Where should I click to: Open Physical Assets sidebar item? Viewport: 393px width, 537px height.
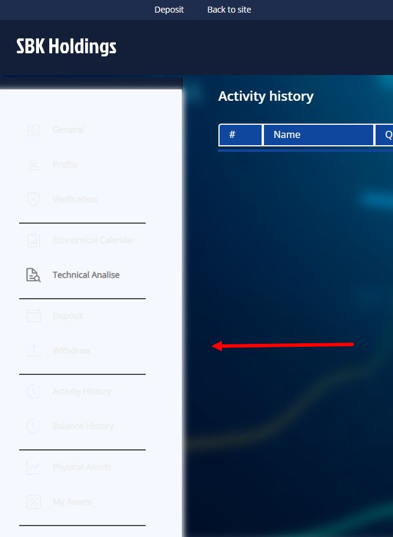[x=82, y=467]
